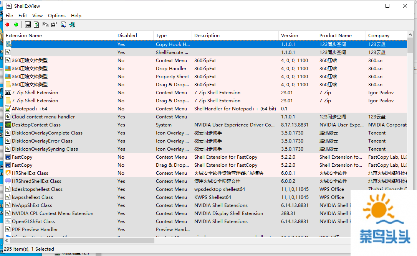Click the DesktopContext Class NVIDIA icon

[8, 125]
